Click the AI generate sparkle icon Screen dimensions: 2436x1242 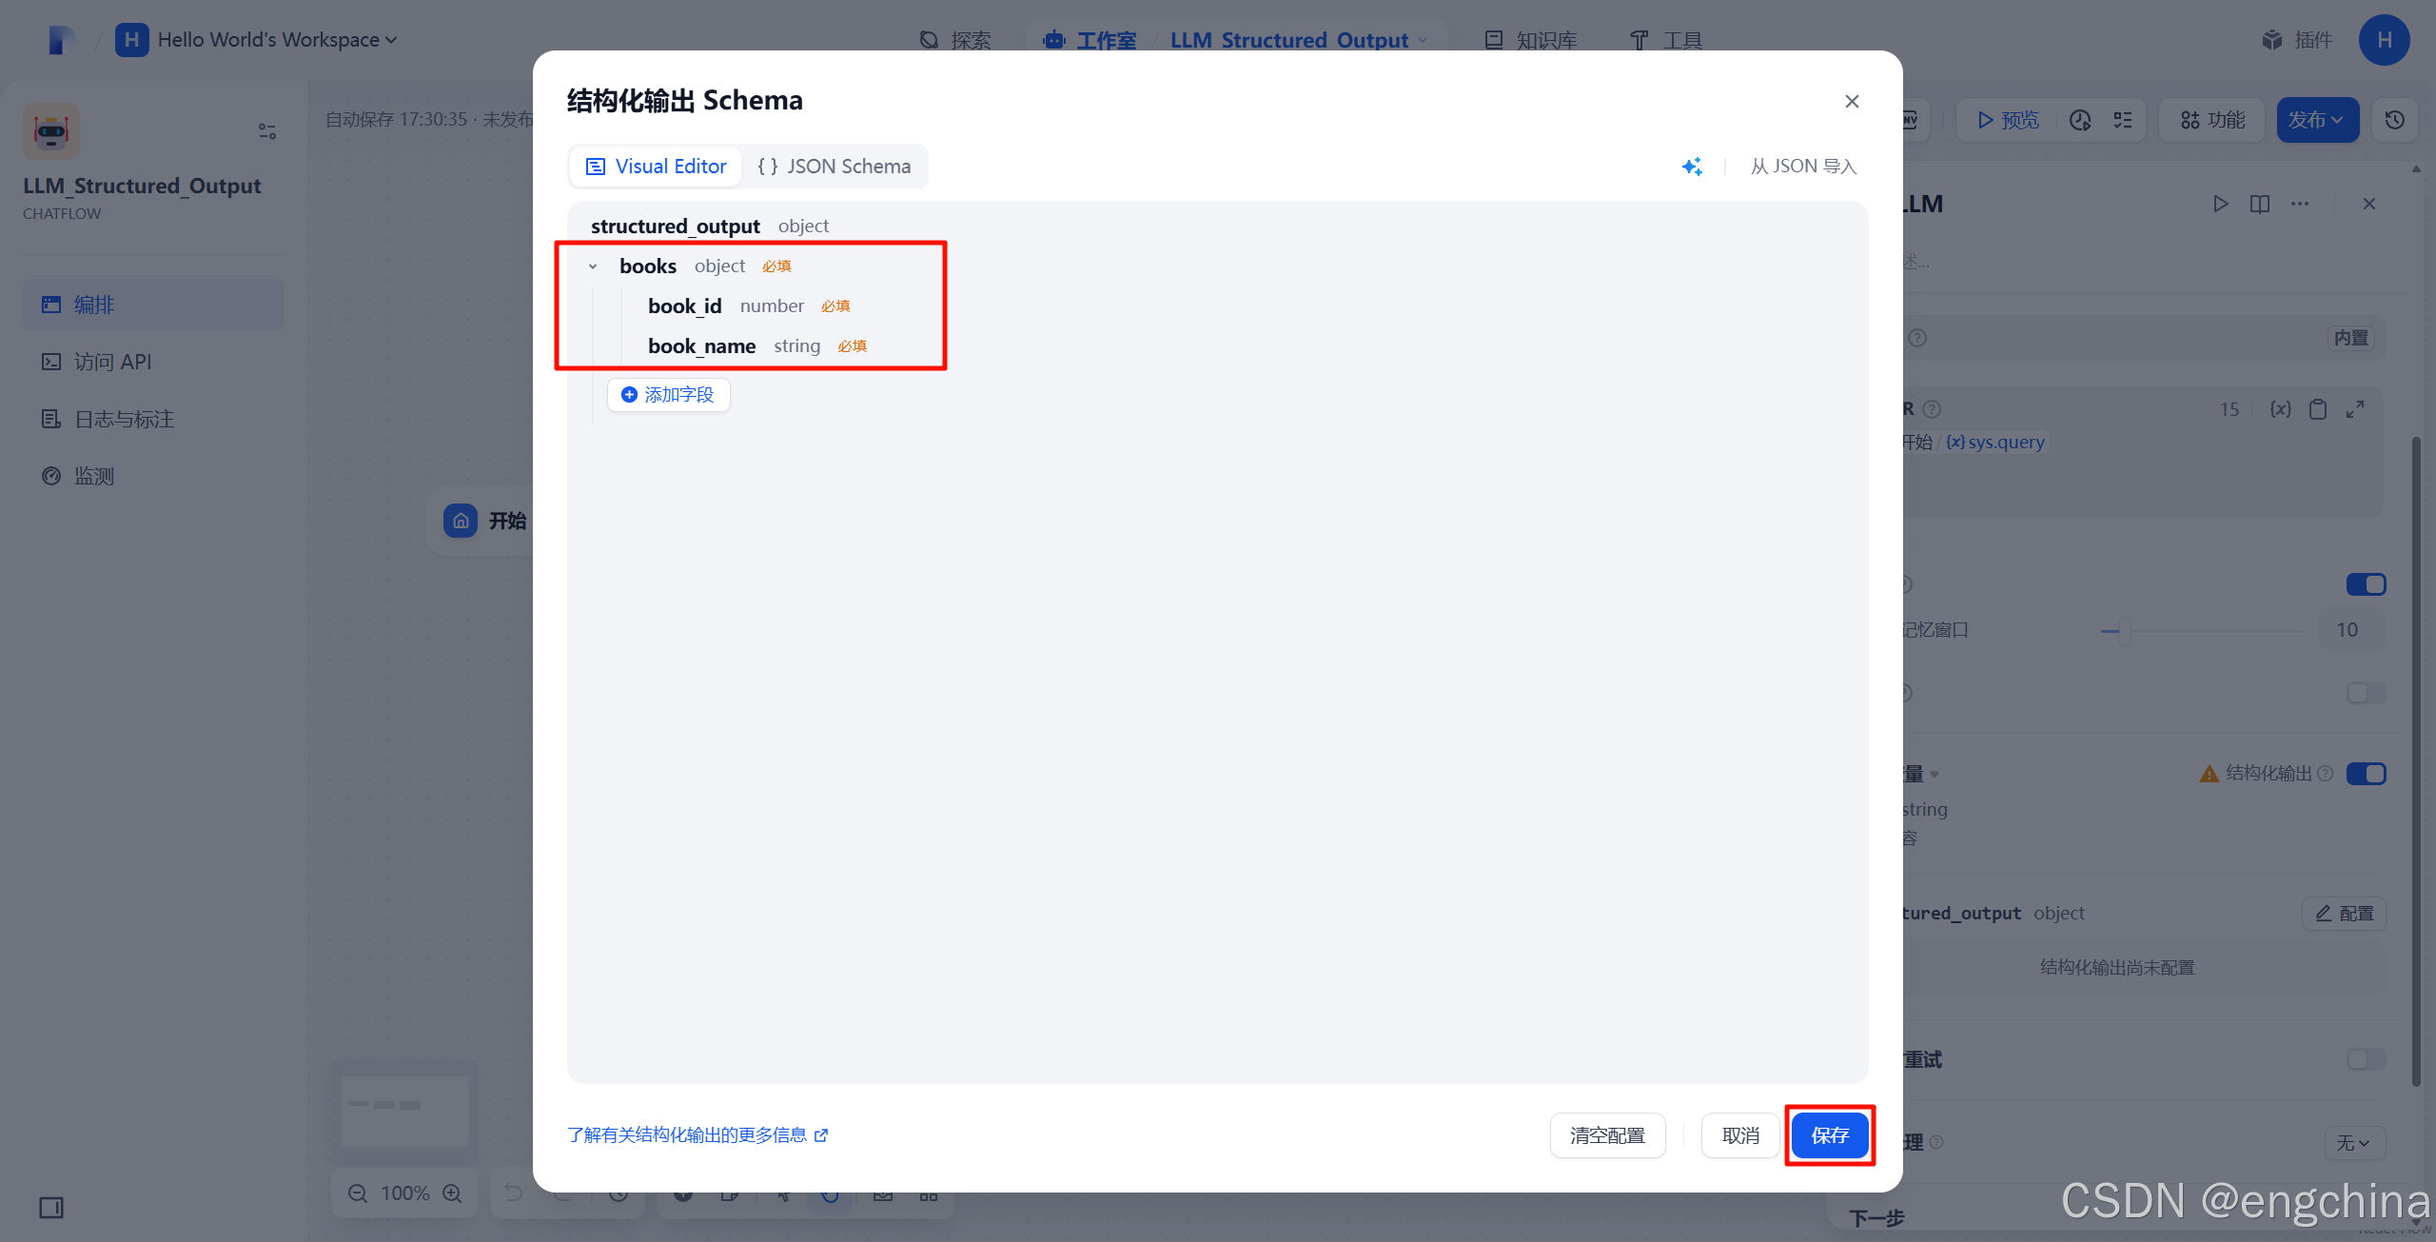coord(1691,167)
